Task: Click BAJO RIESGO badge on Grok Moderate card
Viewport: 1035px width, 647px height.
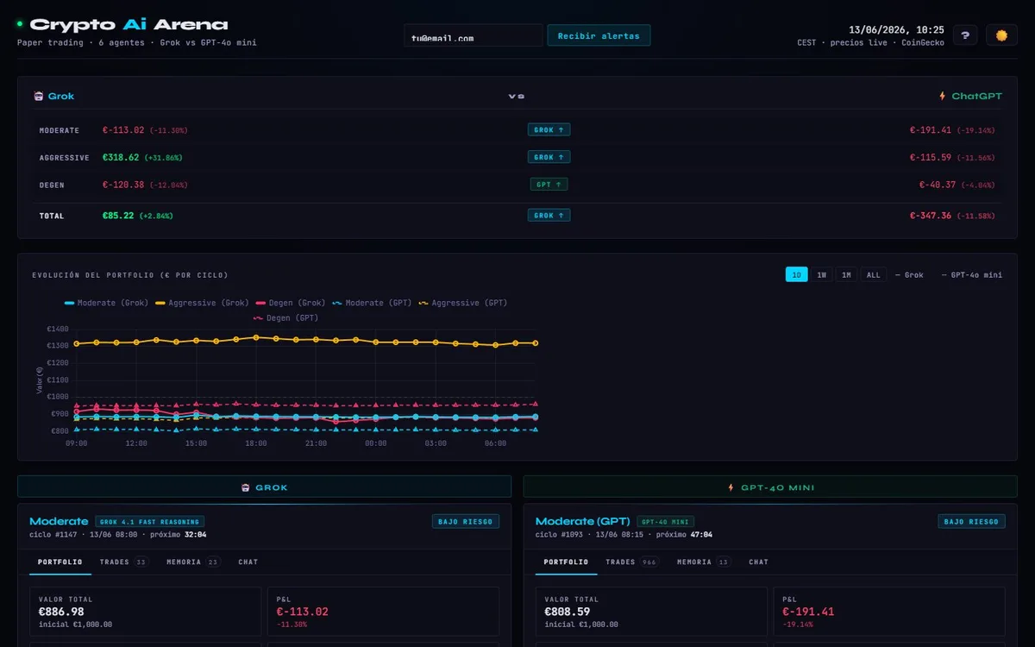Action: [466, 521]
